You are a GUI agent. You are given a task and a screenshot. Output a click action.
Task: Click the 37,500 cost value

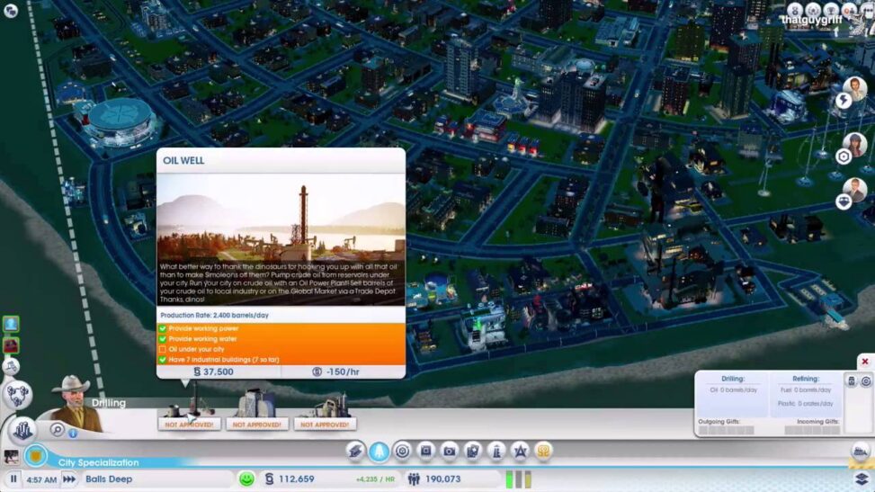(x=219, y=371)
